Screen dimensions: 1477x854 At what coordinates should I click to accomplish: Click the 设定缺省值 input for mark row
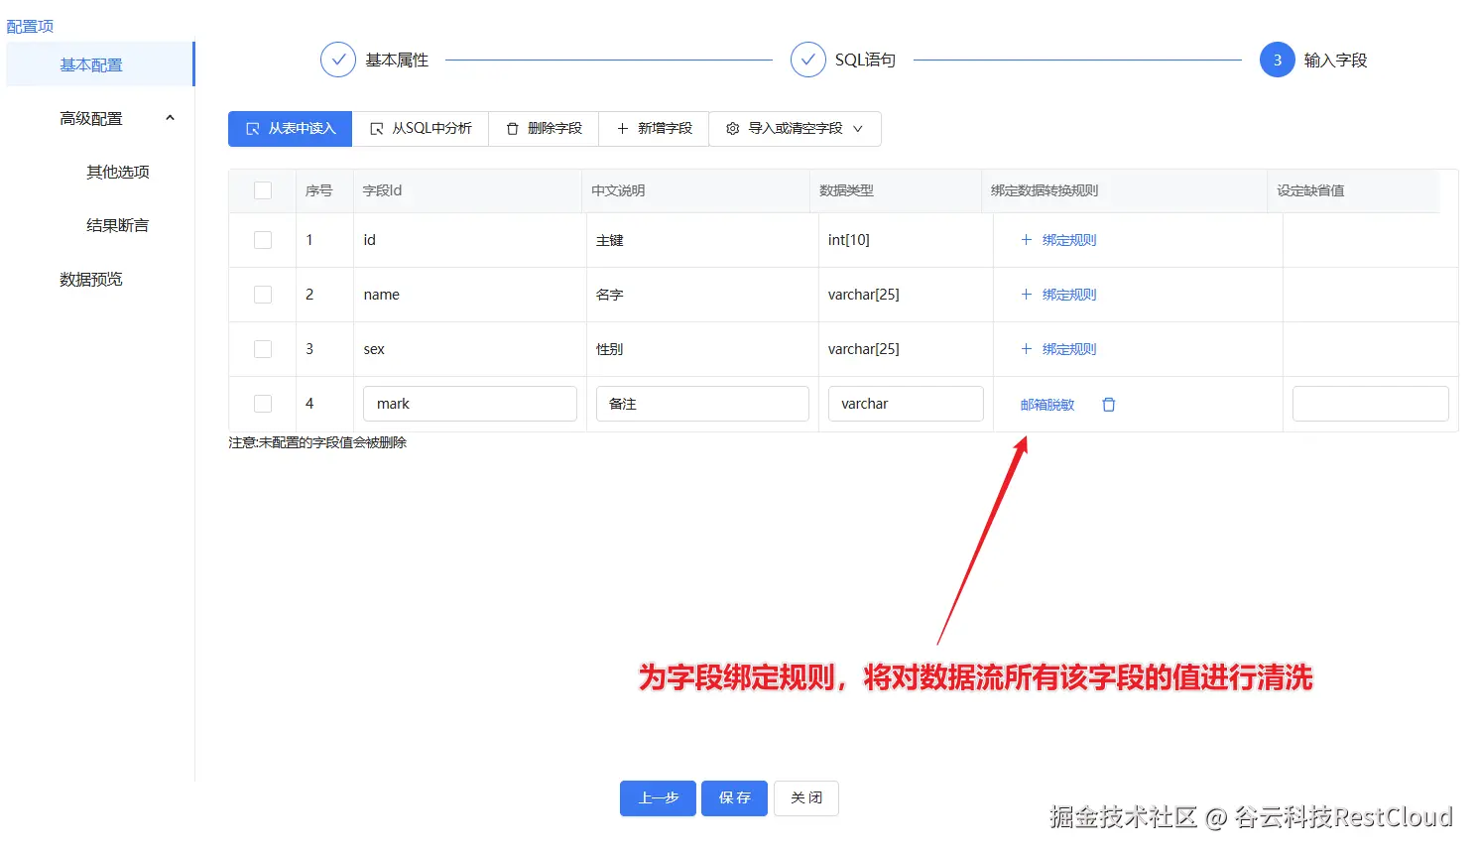(x=1369, y=404)
